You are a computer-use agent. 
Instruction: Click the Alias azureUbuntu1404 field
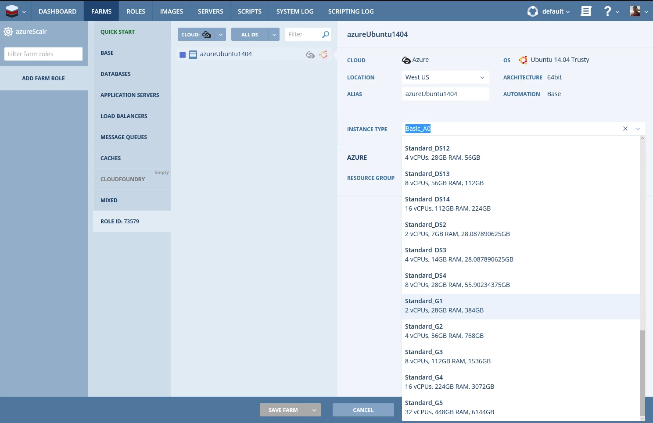tap(445, 94)
